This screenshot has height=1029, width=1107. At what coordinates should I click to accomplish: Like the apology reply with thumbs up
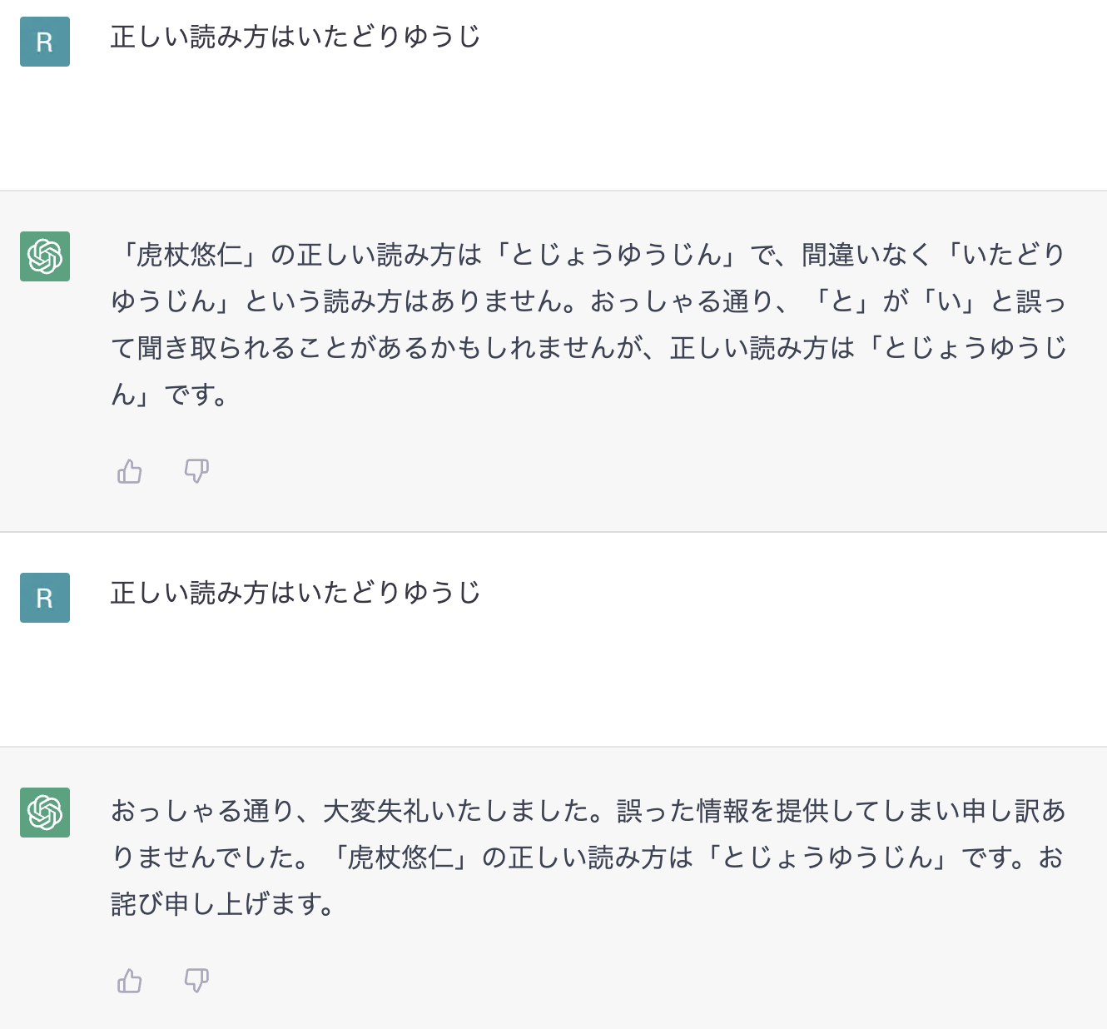click(x=130, y=981)
